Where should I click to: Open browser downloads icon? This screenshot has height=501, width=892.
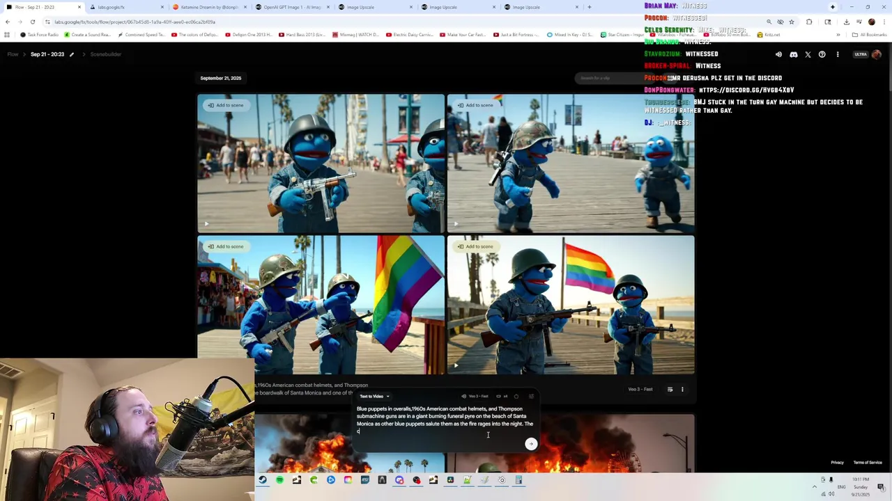[x=846, y=22]
